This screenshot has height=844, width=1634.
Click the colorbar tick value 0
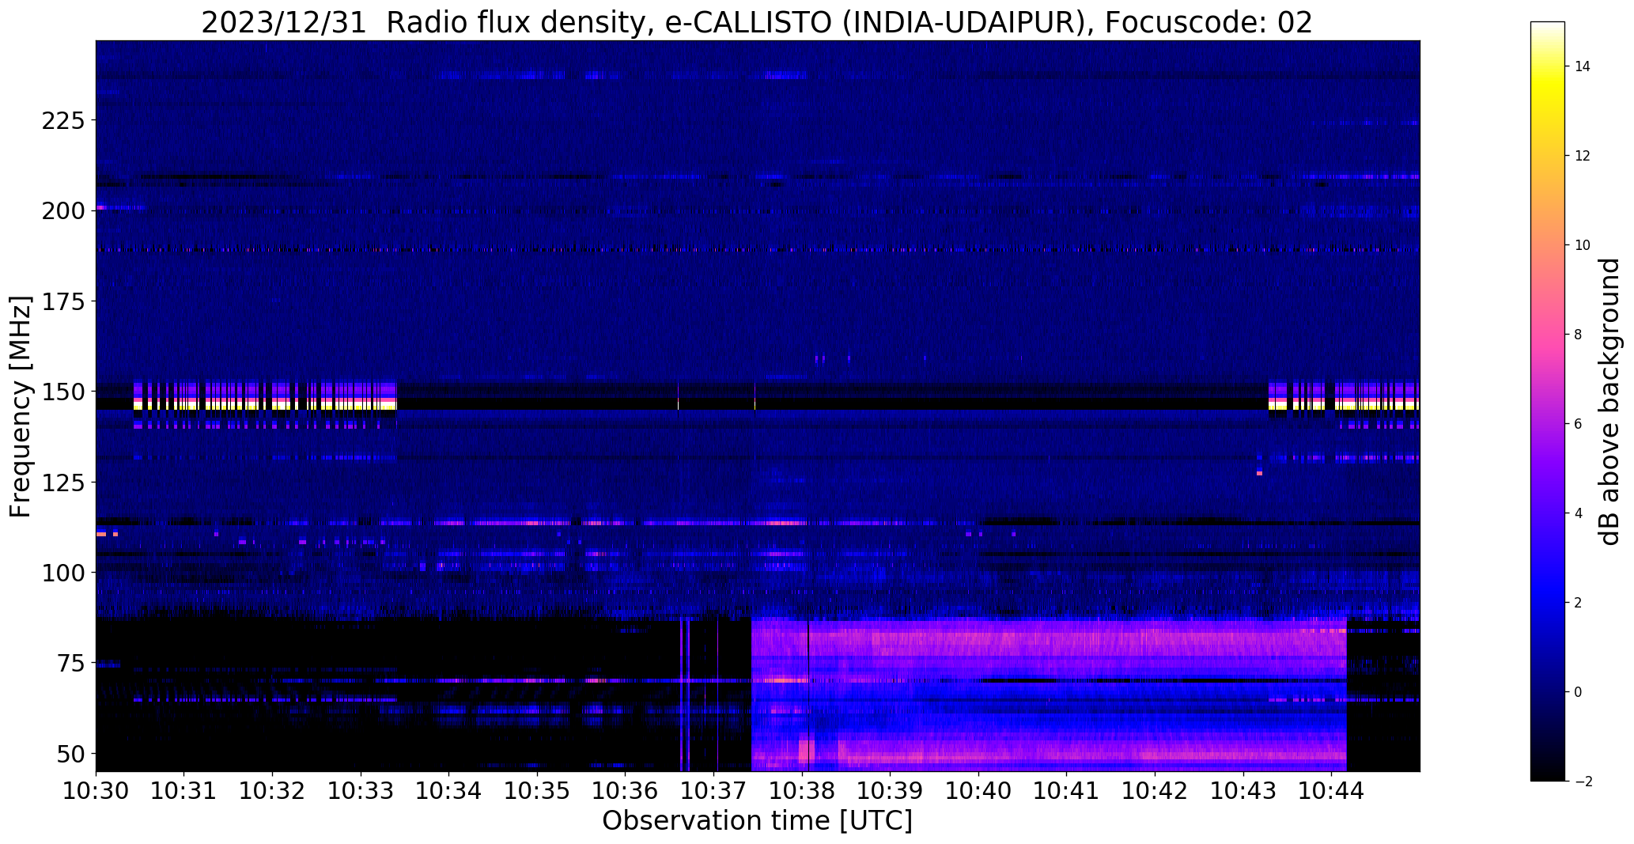pos(1579,692)
